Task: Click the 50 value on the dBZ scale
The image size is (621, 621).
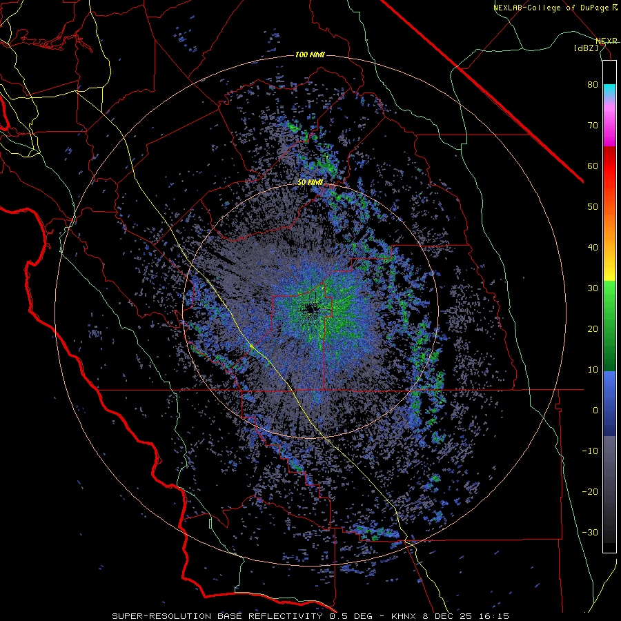Action: pyautogui.click(x=593, y=207)
